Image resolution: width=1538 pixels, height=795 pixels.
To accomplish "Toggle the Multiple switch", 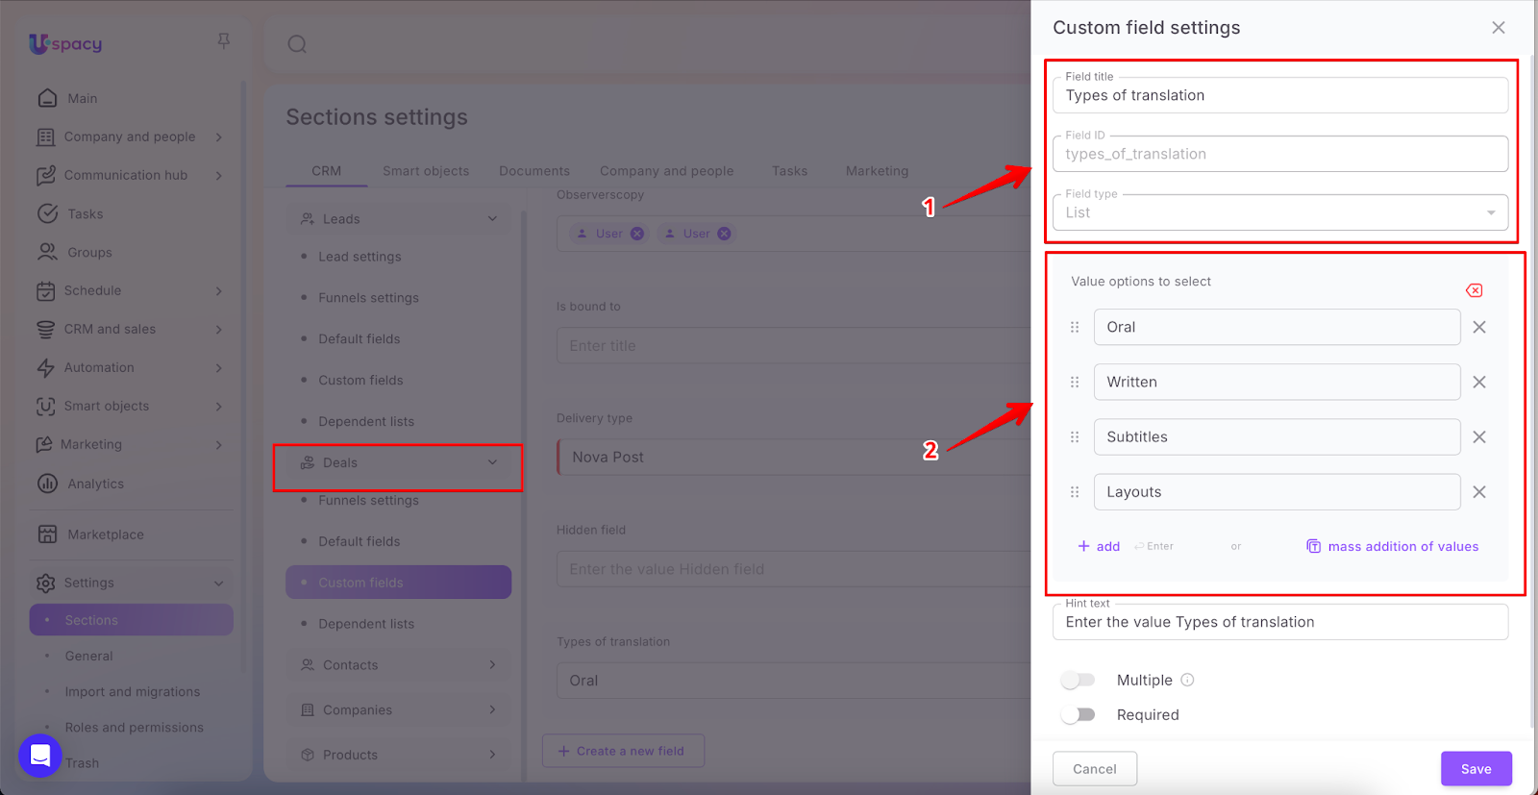I will coord(1078,680).
